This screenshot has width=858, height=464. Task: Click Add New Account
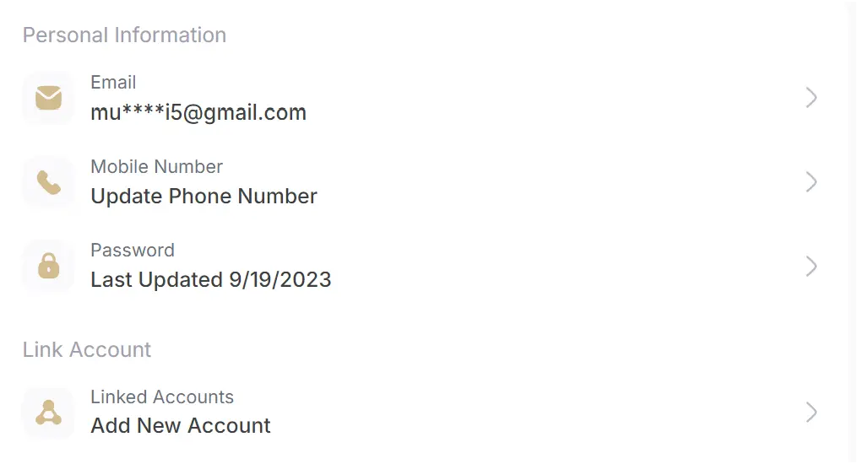pyautogui.click(x=181, y=426)
